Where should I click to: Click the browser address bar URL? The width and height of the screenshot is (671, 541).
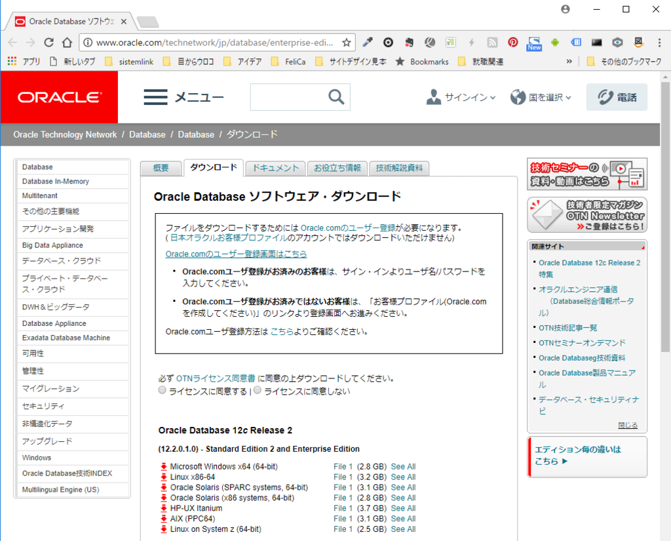pos(214,43)
